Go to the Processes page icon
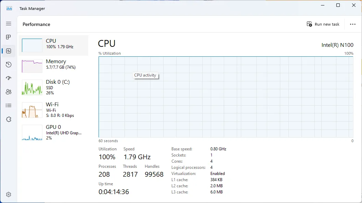Image resolution: width=362 pixels, height=203 pixels. point(9,37)
